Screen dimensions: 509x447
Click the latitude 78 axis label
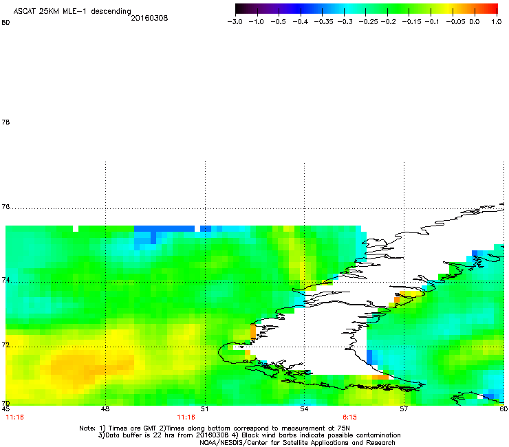click(x=6, y=122)
